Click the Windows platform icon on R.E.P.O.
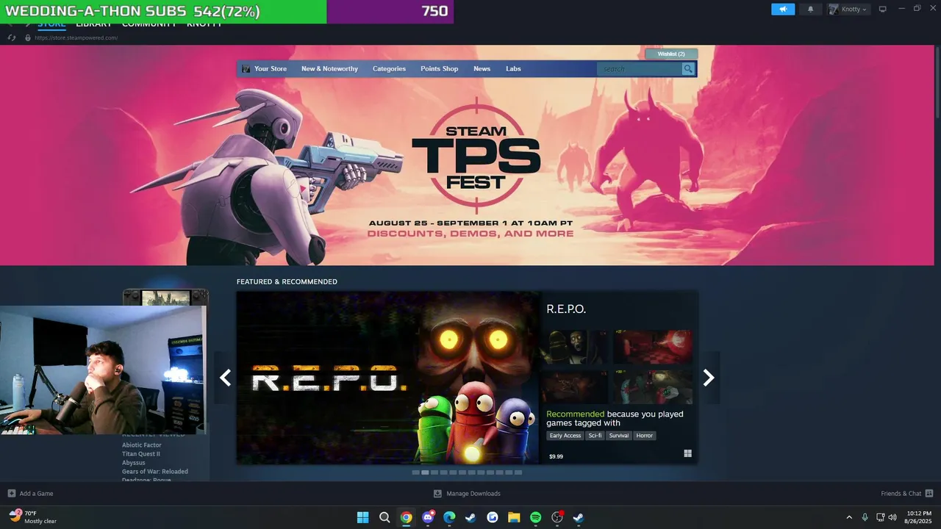Screen dimensions: 941x529 pyautogui.click(x=688, y=453)
